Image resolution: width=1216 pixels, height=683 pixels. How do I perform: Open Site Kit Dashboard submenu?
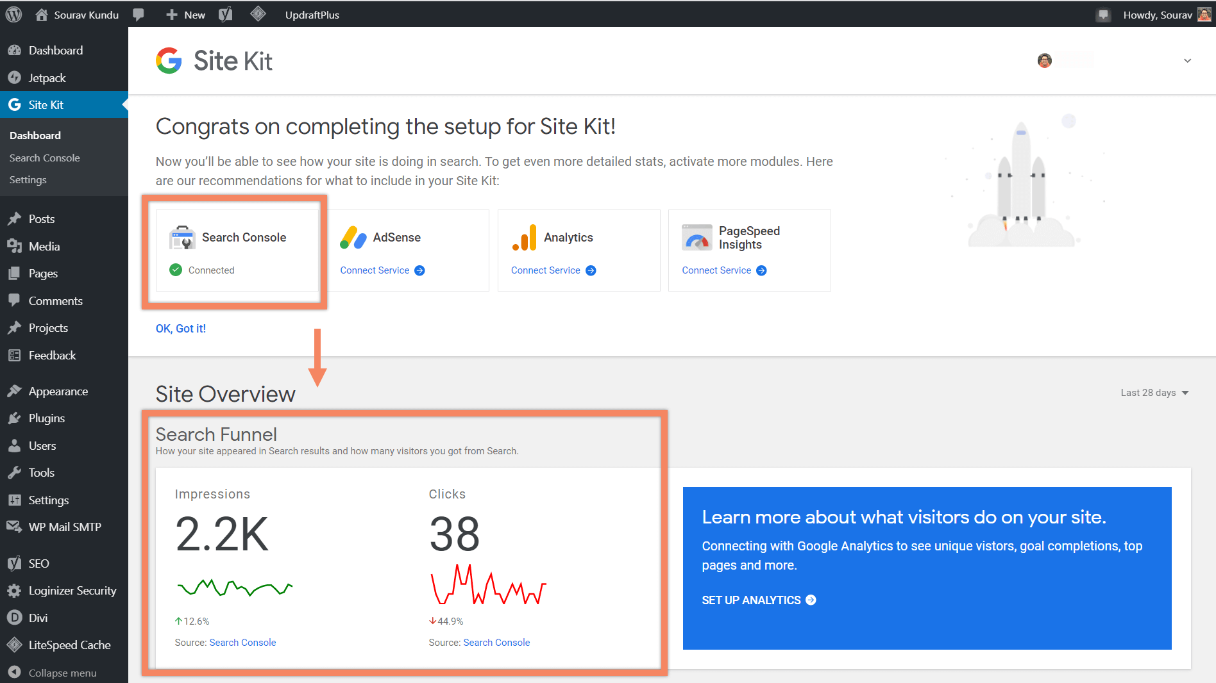click(x=35, y=135)
